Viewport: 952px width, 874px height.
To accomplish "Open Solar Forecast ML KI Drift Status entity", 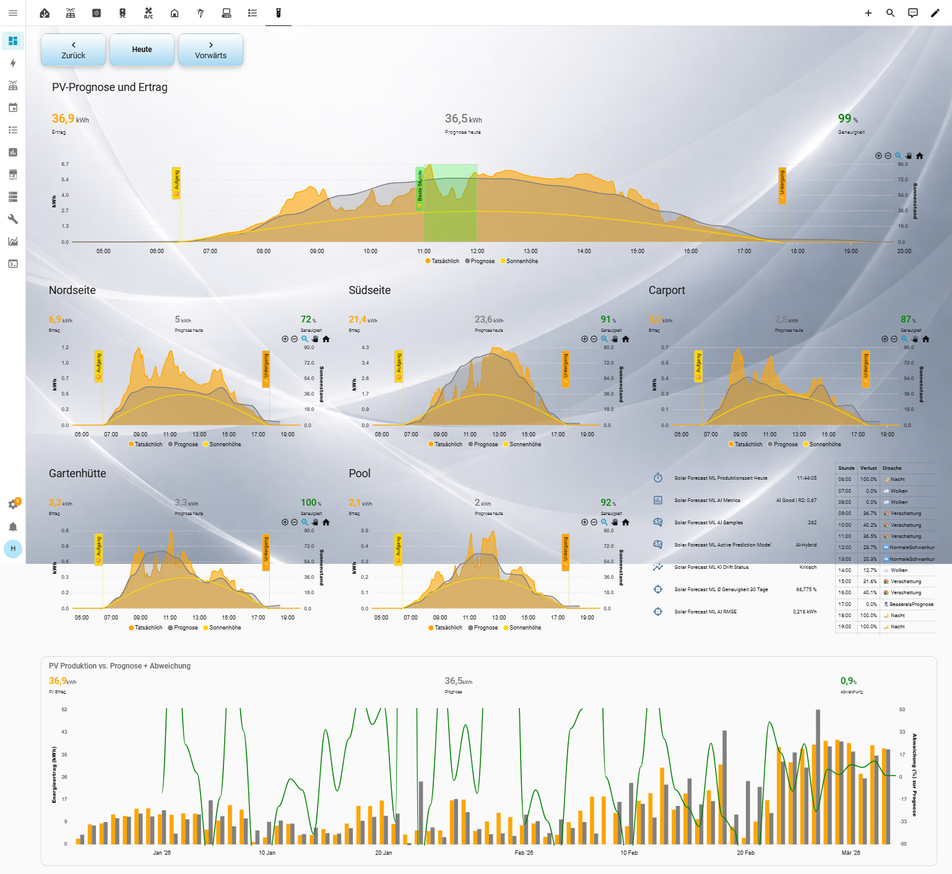I will pyautogui.click(x=711, y=567).
